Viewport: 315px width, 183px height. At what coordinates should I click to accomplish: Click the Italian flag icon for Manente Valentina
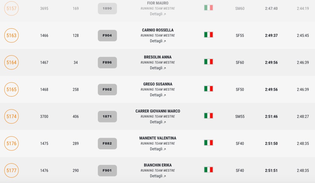209,143
